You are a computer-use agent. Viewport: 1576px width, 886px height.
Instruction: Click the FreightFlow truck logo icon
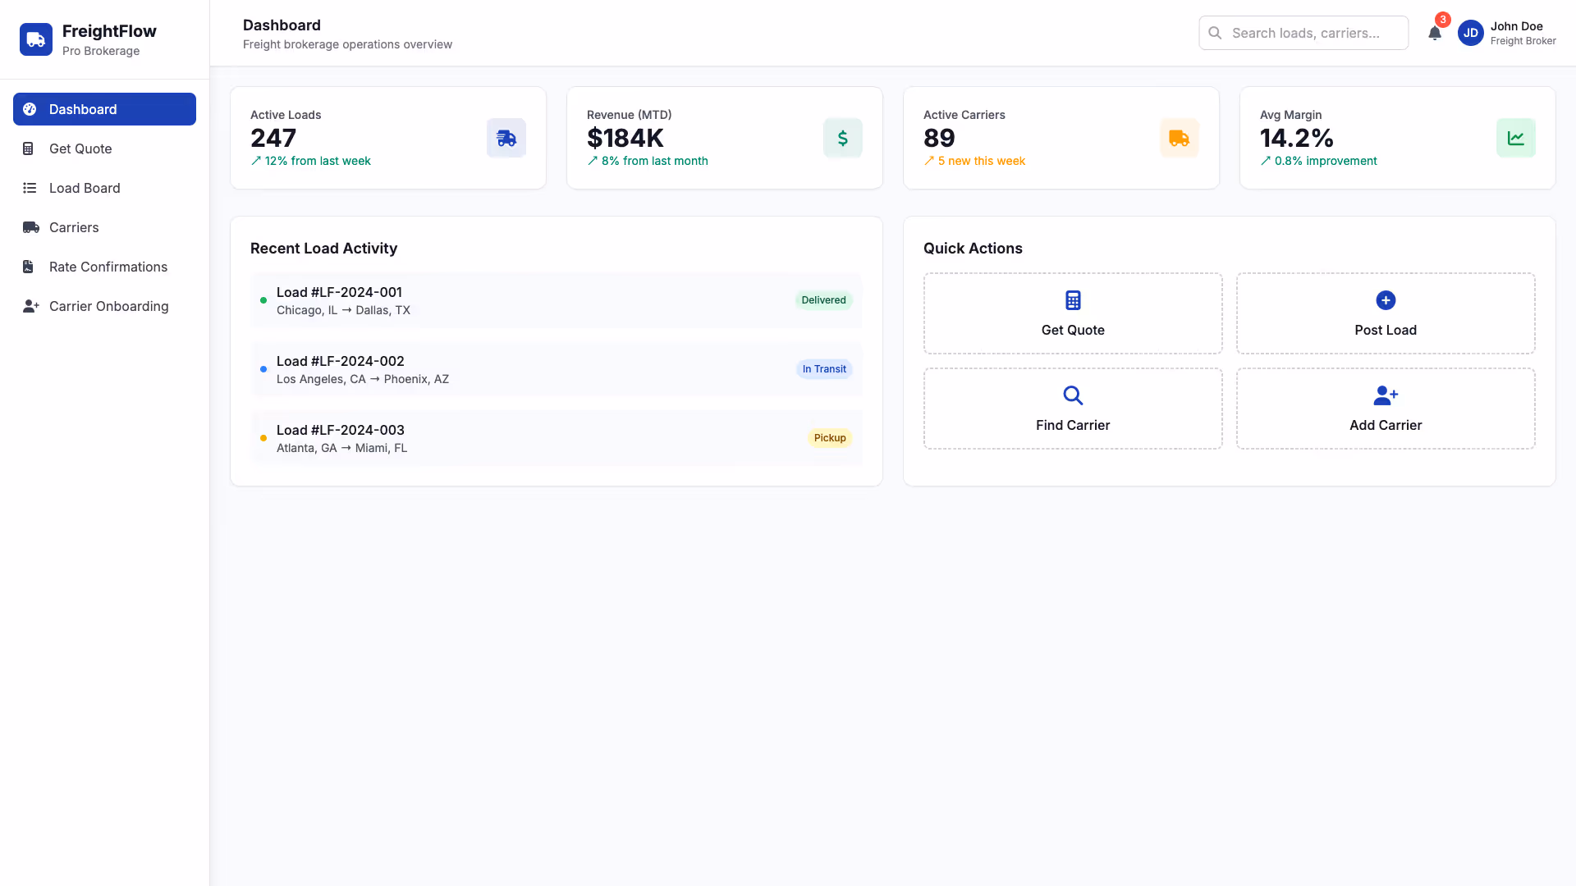click(36, 39)
